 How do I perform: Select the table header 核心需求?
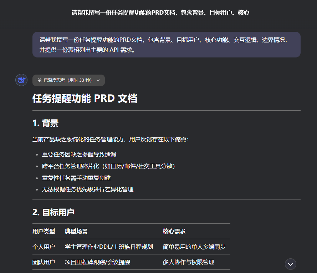174,231
